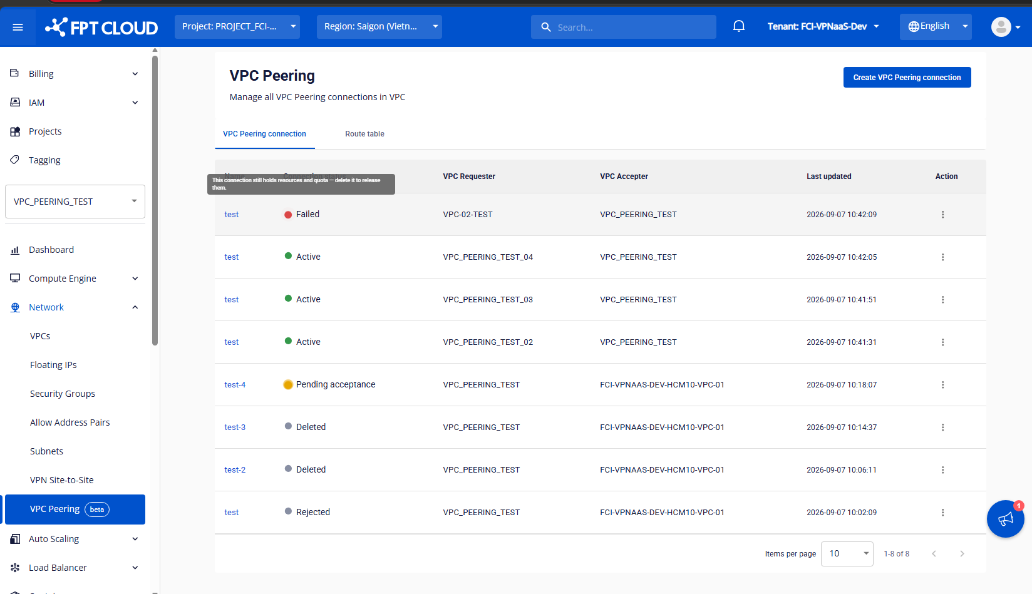Click the VPC Requester column header

click(469, 177)
